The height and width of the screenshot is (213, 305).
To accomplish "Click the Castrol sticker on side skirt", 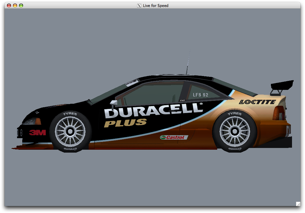I will coord(174,137).
